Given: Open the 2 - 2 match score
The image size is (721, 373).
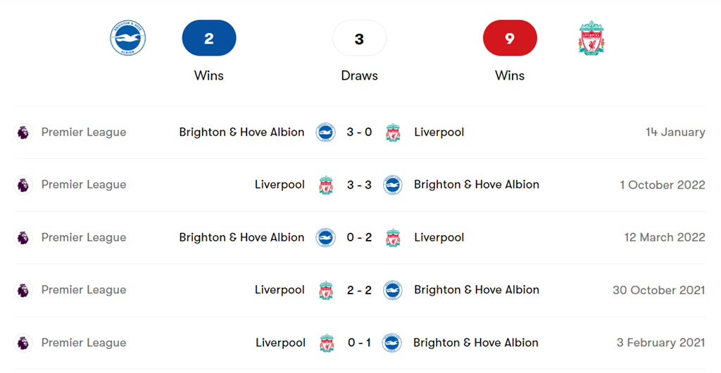Looking at the screenshot, I should click(x=359, y=290).
